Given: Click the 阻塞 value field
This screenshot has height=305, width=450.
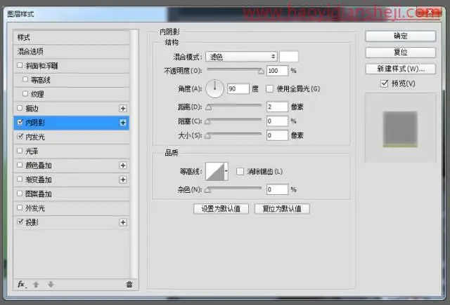Looking at the screenshot, I should click(x=277, y=121).
